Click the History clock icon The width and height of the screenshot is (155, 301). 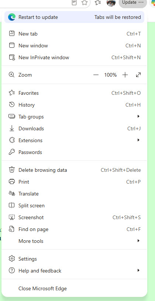coord(12,105)
